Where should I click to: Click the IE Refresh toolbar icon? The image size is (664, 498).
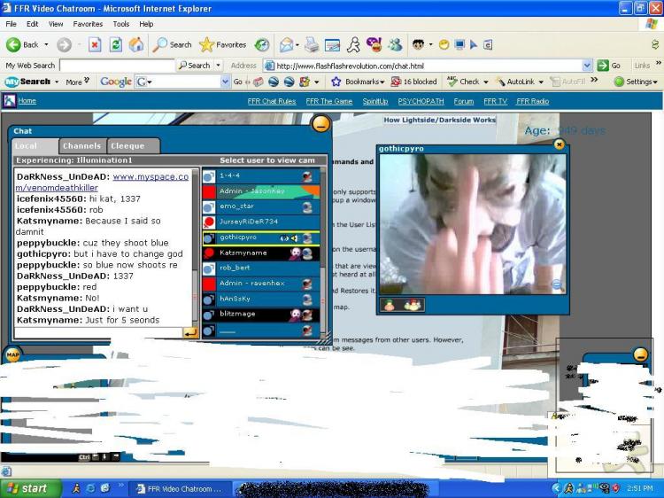[x=115, y=44]
